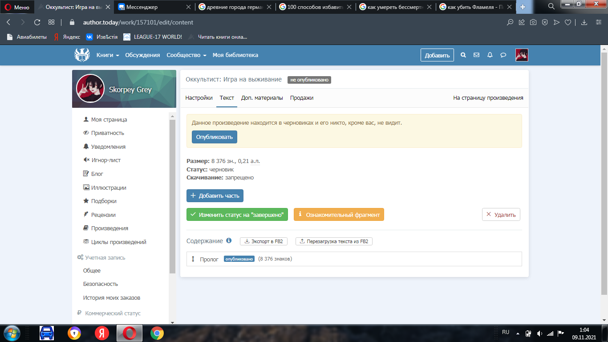Open the Продажи tab
Viewport: 608px width, 342px height.
click(x=302, y=98)
